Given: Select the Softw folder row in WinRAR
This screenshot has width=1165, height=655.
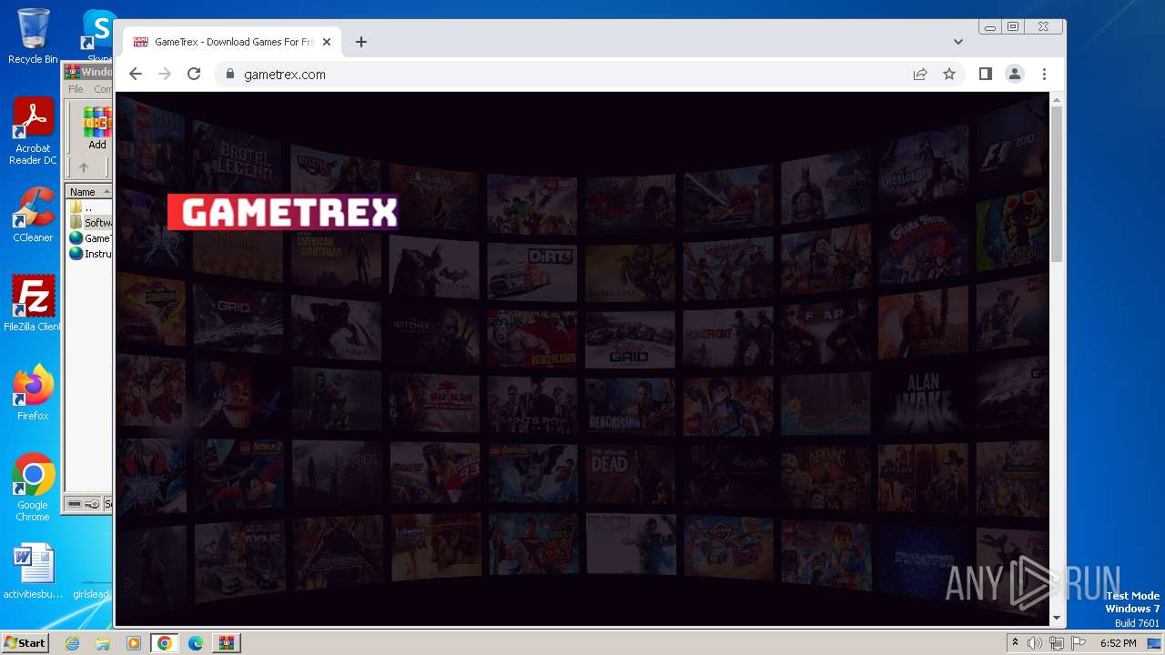Looking at the screenshot, I should [89, 223].
